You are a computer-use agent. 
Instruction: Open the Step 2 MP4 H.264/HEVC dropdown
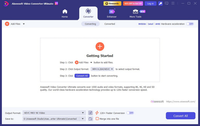[102, 69]
